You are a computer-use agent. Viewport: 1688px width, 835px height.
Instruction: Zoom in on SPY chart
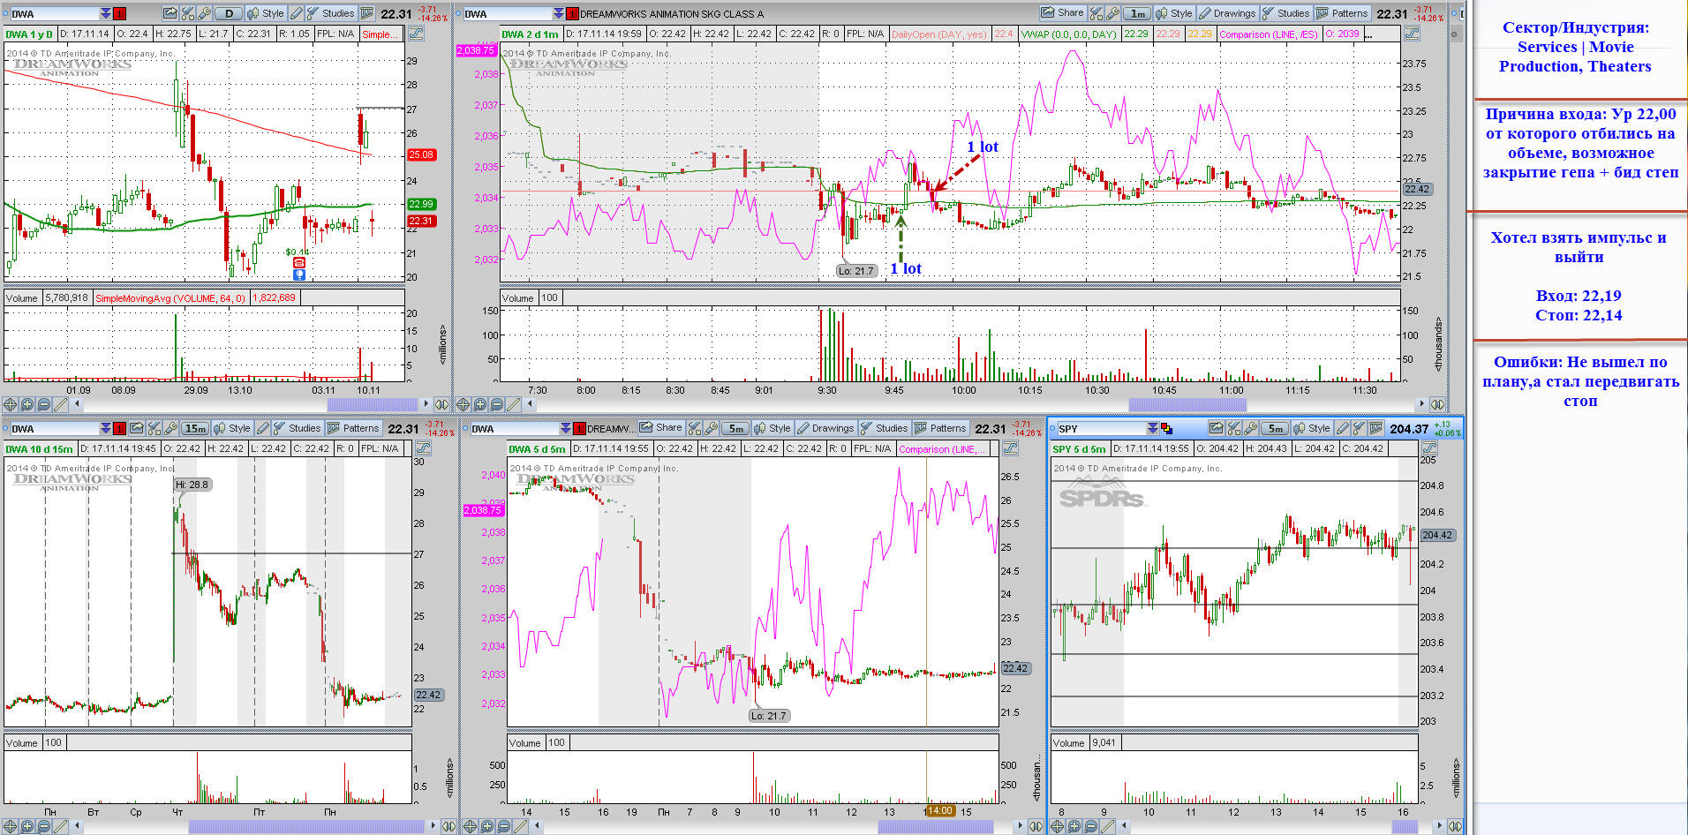pos(1074,826)
